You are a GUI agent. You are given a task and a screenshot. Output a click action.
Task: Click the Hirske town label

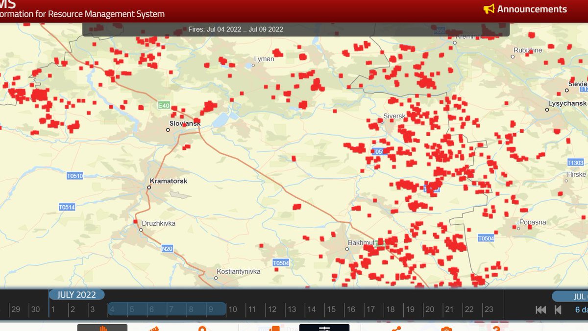[x=577, y=174]
